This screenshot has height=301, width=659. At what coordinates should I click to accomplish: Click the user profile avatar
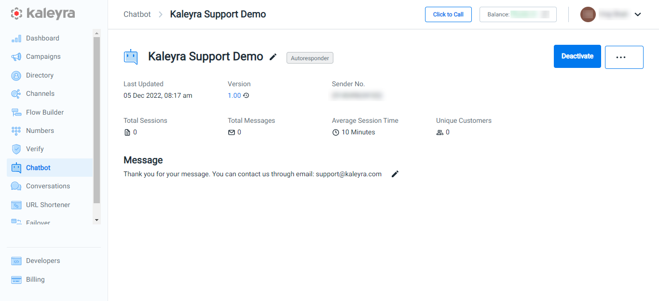pos(588,14)
